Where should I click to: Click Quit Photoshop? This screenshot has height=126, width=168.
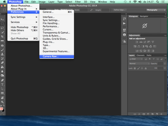pos(24,39)
